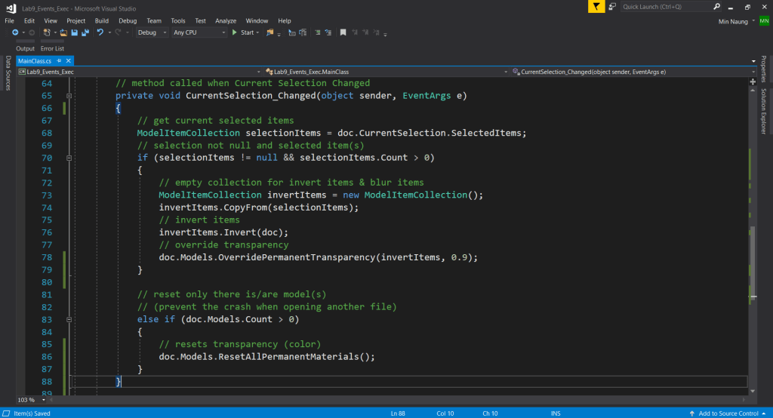Toggle a bookmark using the bookmark icon
Screen dimensions: 773x418
click(x=343, y=32)
